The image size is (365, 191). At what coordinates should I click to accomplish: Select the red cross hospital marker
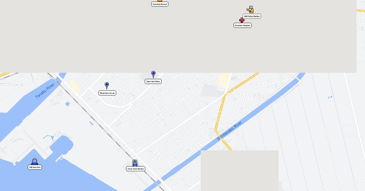(x=242, y=20)
